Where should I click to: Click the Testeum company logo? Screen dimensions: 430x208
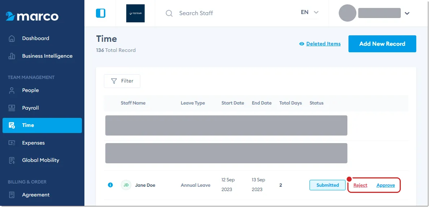[x=135, y=13]
